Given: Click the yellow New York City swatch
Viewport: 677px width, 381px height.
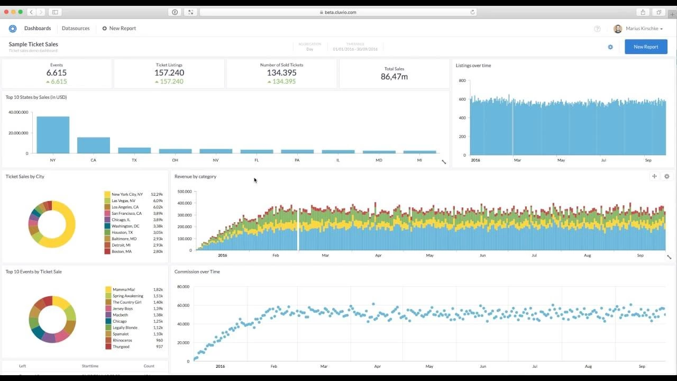Looking at the screenshot, I should (x=107, y=194).
